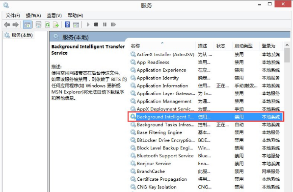
Task: Click the gear icon beside Certificate Propagation
Action: coord(133,179)
